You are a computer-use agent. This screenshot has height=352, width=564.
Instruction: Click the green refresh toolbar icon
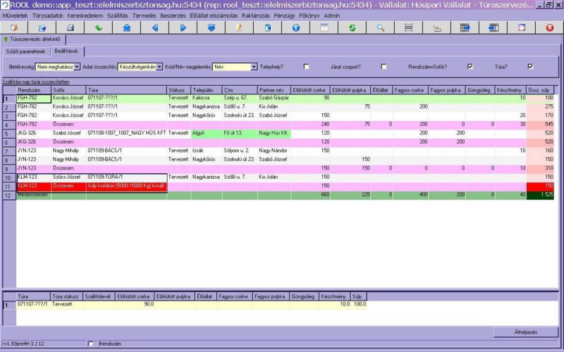[352, 27]
